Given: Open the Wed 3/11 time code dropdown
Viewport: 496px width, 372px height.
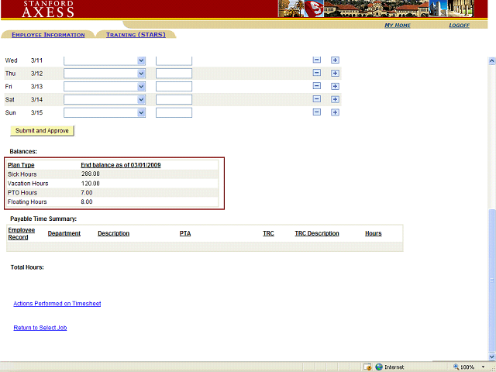Looking at the screenshot, I should coord(141,60).
